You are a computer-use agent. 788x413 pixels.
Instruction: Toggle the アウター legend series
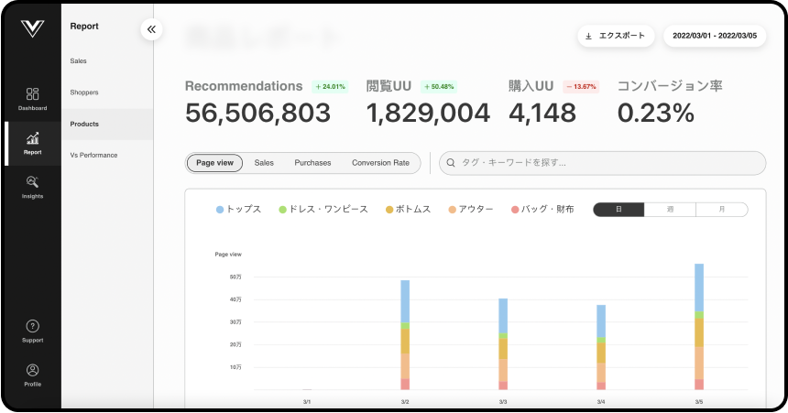(471, 210)
